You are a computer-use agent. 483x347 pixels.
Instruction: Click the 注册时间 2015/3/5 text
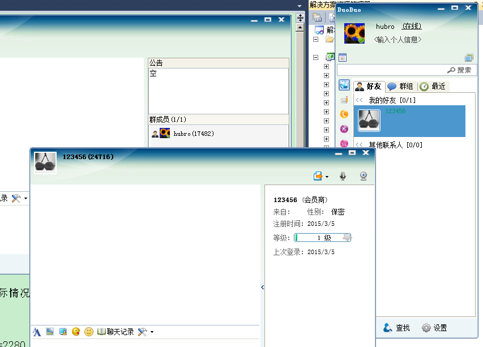pos(304,224)
